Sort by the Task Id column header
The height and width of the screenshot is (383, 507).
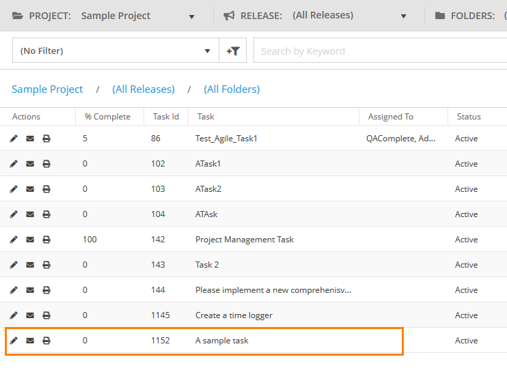point(166,117)
